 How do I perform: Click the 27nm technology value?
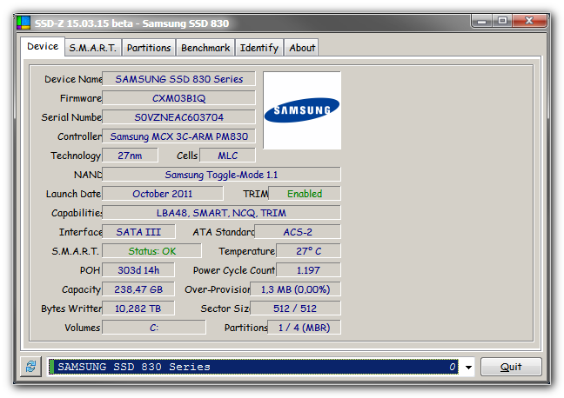130,156
